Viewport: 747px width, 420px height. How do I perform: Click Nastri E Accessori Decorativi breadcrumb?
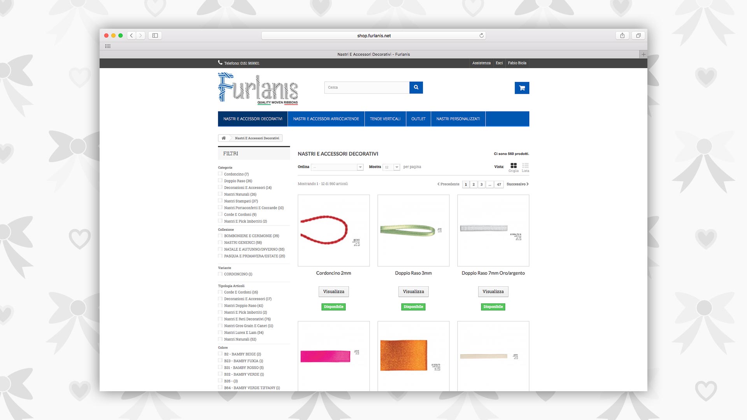click(257, 138)
